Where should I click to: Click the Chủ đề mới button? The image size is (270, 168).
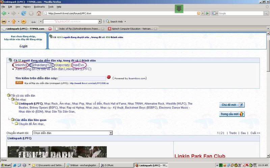232,105
